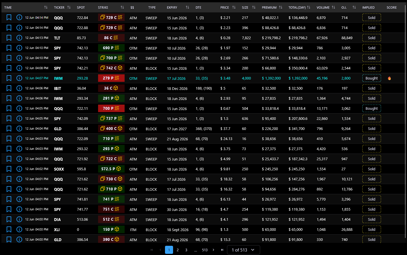View info for the GLD 390 C row

(x=19, y=239)
